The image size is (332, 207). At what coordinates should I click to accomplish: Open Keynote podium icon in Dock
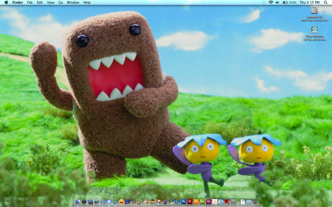point(159,202)
